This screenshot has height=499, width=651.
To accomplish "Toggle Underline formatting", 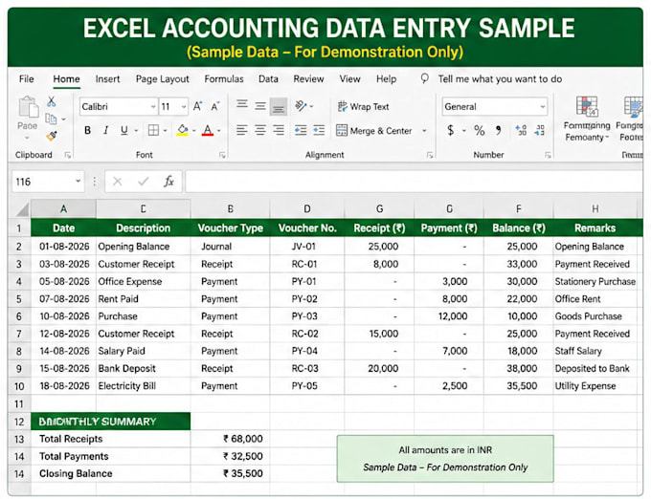I will tap(123, 131).
